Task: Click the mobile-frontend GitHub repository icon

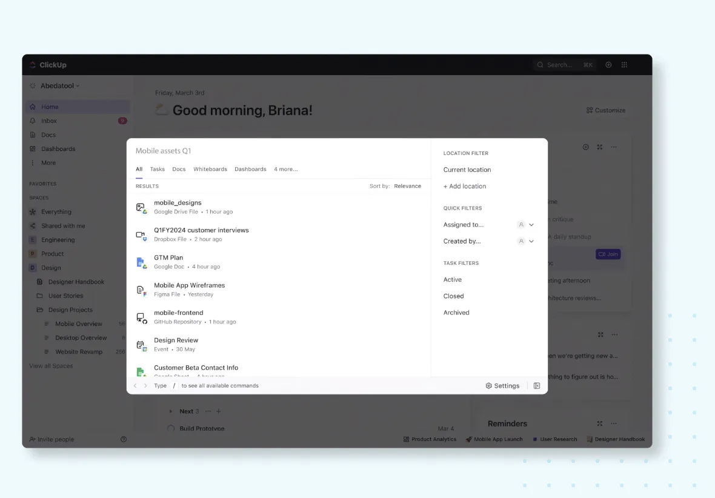Action: [141, 318]
